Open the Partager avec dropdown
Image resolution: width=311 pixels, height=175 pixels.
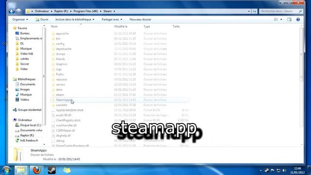click(112, 19)
